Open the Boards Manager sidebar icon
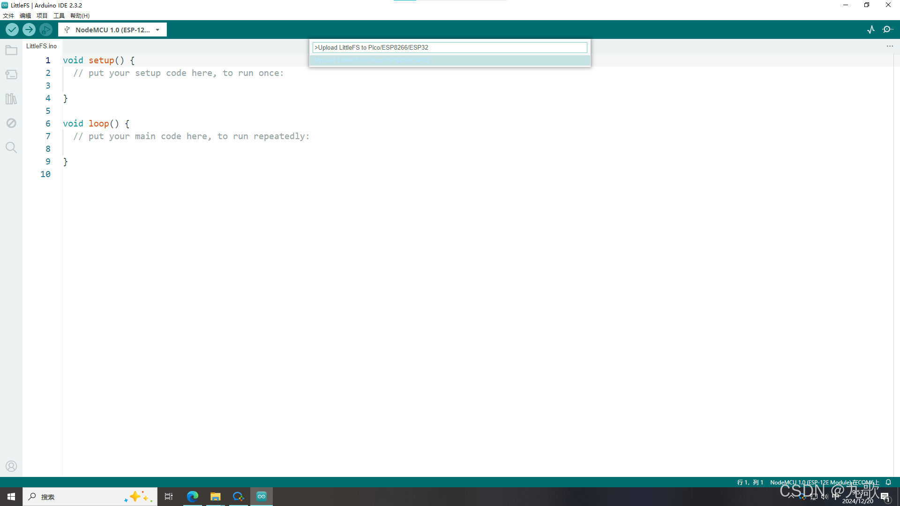Screen dimensions: 900x506 point(11,74)
